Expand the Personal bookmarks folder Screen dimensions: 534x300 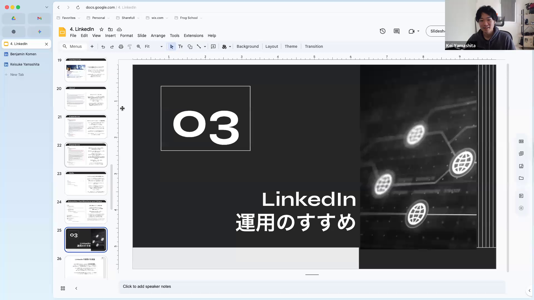tap(98, 18)
